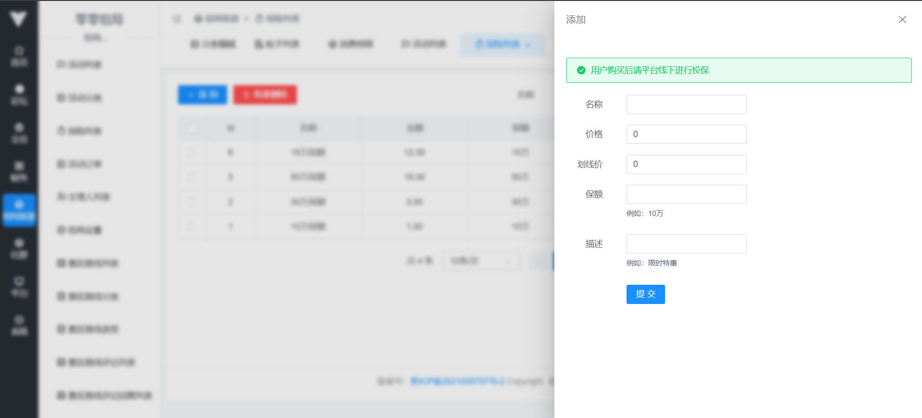Click the white logo atop the dark sidebar
922x418 pixels.
coord(18,19)
